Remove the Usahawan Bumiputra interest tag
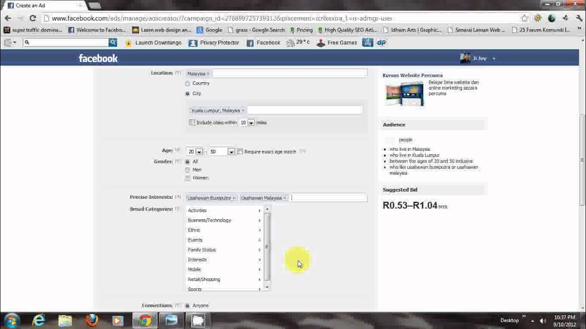 234,198
